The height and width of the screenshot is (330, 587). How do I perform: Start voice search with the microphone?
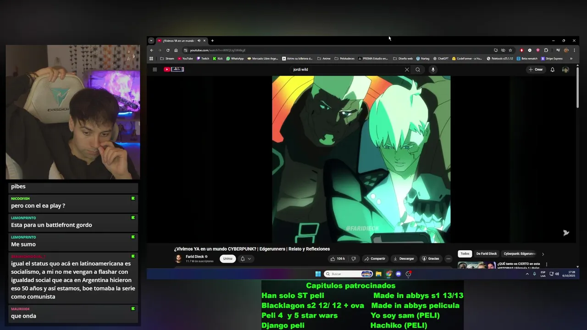point(433,70)
